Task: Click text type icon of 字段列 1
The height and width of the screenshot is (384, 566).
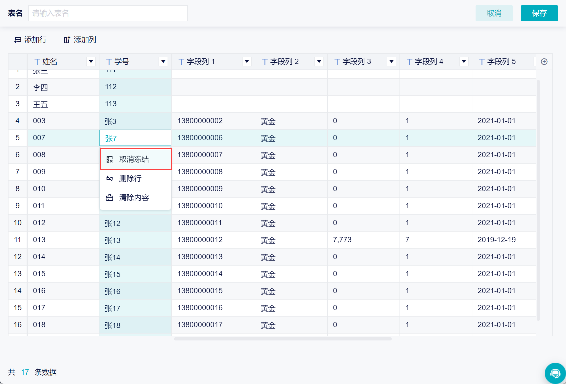Action: (181, 62)
